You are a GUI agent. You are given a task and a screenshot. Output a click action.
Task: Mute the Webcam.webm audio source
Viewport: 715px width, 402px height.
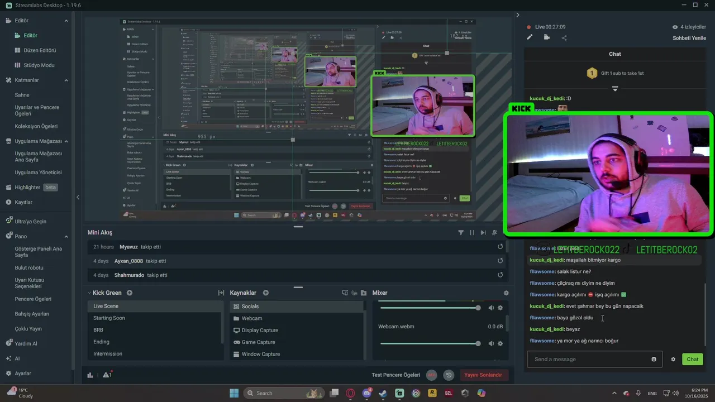pyautogui.click(x=491, y=343)
